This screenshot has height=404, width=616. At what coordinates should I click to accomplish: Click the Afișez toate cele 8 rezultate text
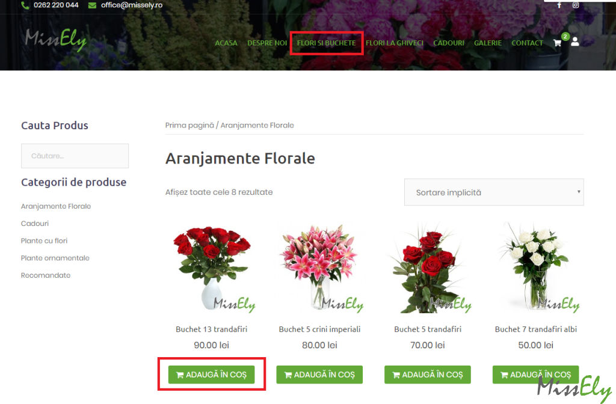(x=219, y=192)
